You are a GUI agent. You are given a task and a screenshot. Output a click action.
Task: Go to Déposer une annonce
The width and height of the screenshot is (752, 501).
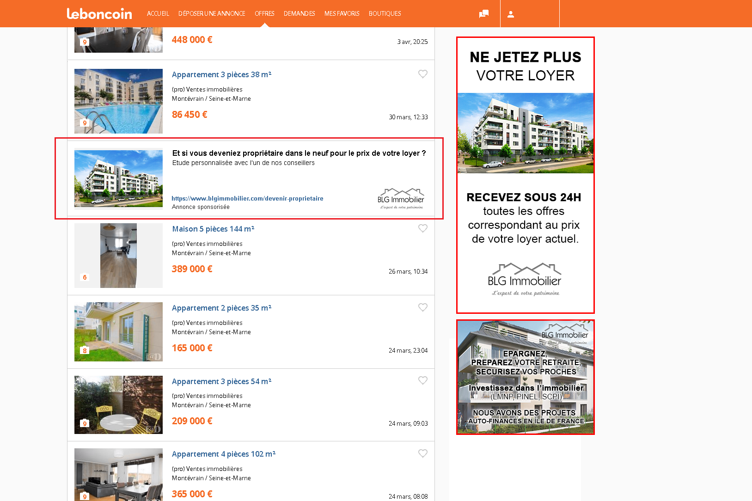coord(212,14)
